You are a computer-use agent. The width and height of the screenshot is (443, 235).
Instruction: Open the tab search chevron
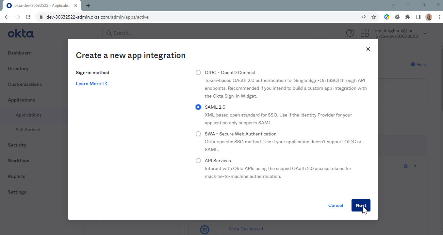[394, 5]
